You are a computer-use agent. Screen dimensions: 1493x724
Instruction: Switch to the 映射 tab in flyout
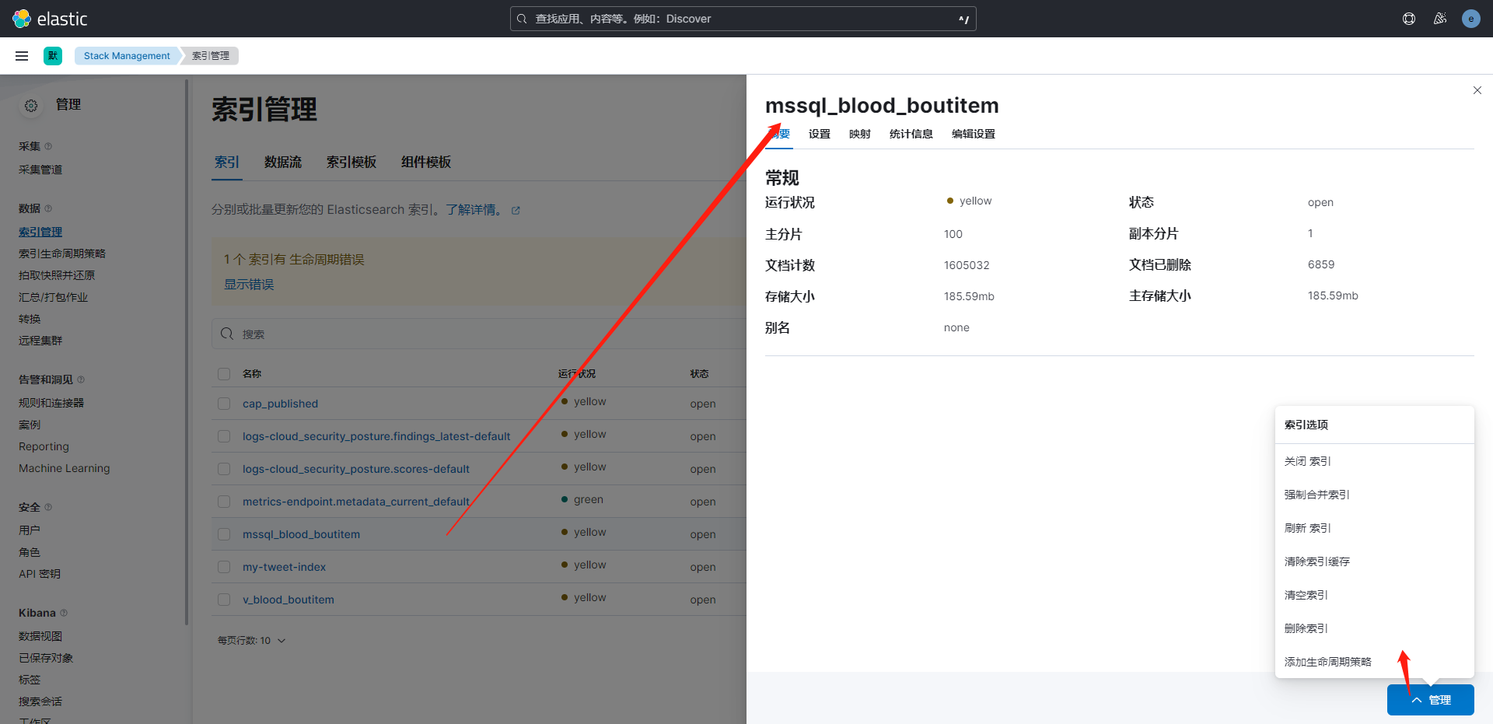click(x=860, y=134)
